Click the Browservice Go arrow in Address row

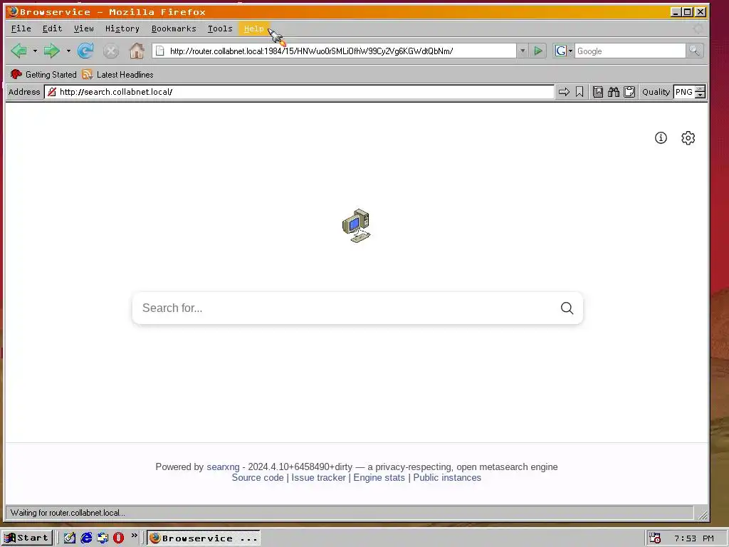[x=564, y=92]
